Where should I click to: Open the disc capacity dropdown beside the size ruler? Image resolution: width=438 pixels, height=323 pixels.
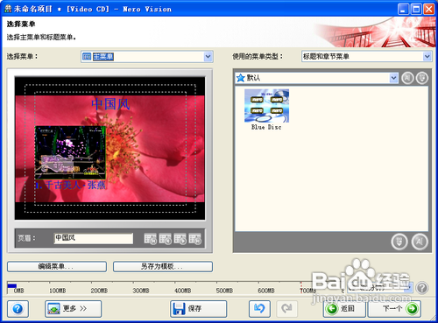(380, 288)
